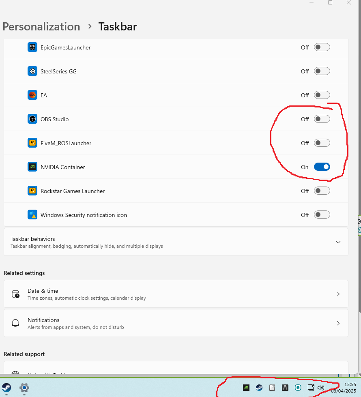Screen dimensions: 361x397
Task: Open the Settings gear on the taskbar
Action: 24,388
